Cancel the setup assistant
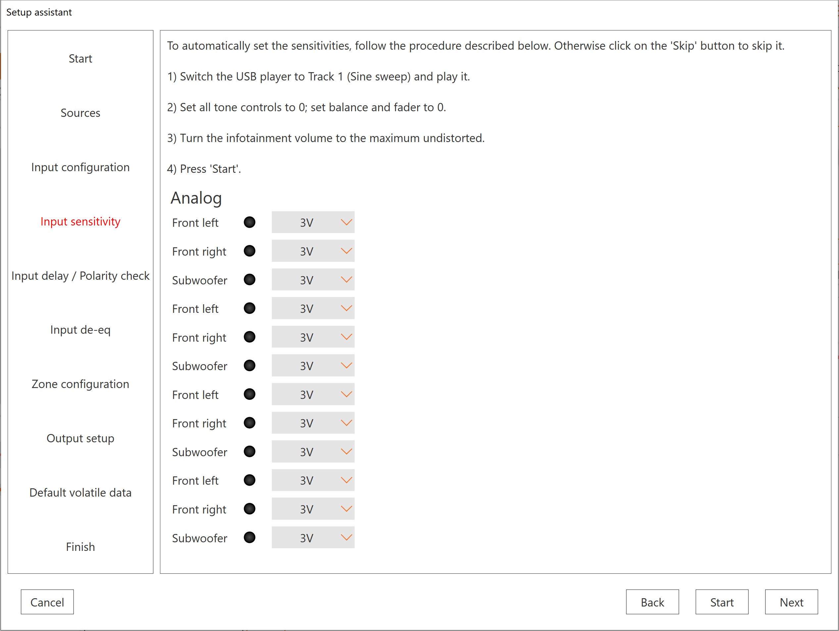839x631 pixels. click(47, 602)
